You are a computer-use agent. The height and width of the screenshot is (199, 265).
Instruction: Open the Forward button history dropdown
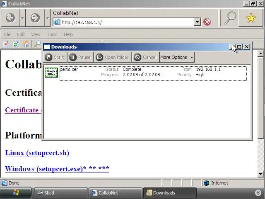(47, 18)
